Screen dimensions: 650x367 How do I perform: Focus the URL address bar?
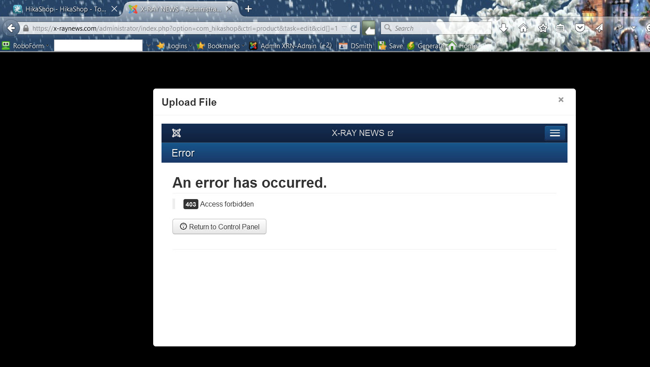pos(185,29)
